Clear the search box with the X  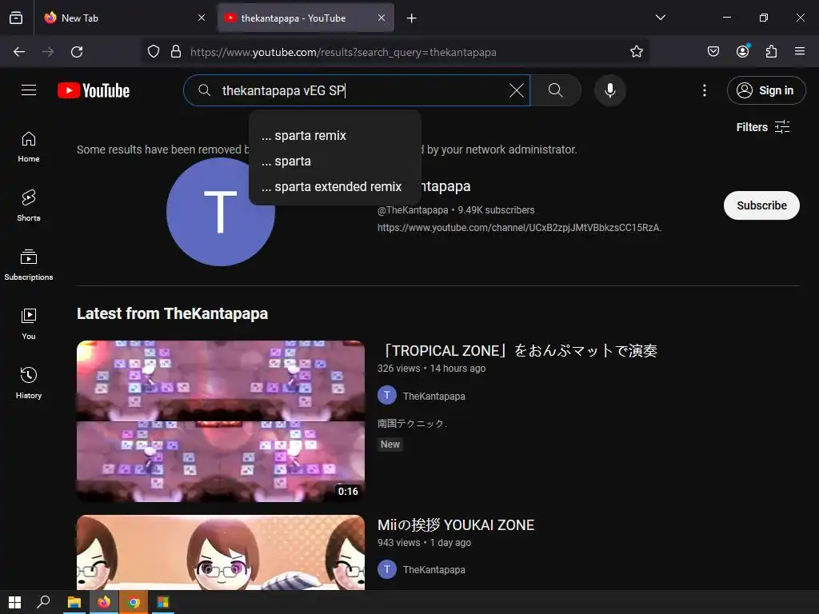[516, 90]
